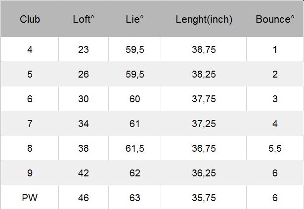Select length cell 38,75
The width and height of the screenshot is (304, 209).
[204, 49]
